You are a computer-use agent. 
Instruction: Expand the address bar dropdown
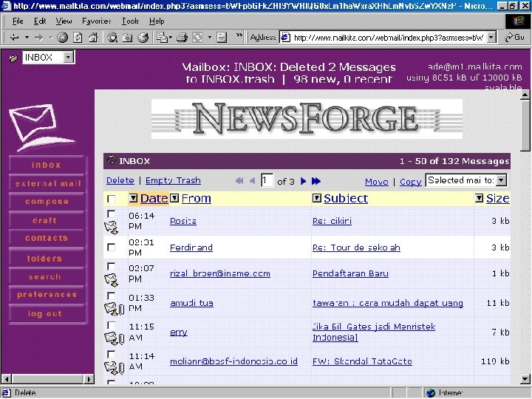491,38
